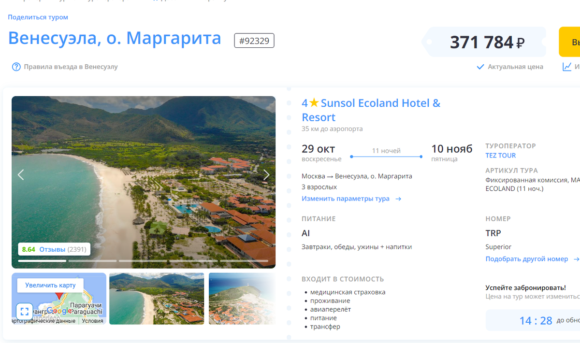The height and width of the screenshot is (343, 580).
Task: Click the yellow booking button at top right
Action: [569, 42]
